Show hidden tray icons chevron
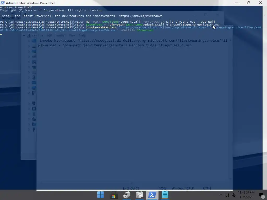Image resolution: width=267 pixels, height=200 pixels. (x=221, y=195)
